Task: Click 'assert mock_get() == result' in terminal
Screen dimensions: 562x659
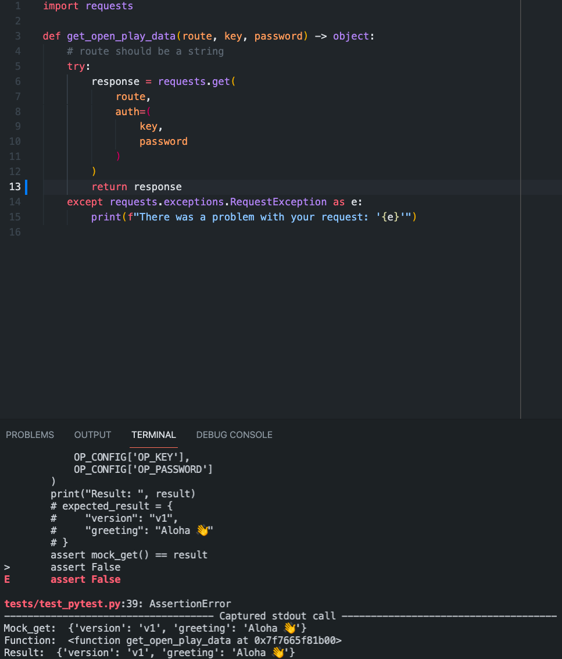Action: [128, 555]
